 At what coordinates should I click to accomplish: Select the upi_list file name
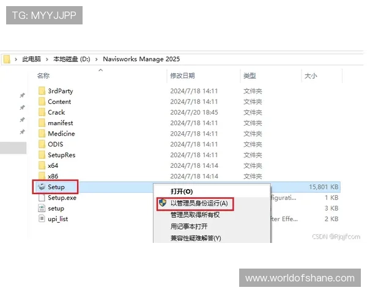[58, 219]
